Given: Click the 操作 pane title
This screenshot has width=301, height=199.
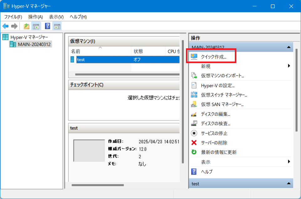Looking at the screenshot, I should [x=196, y=38].
